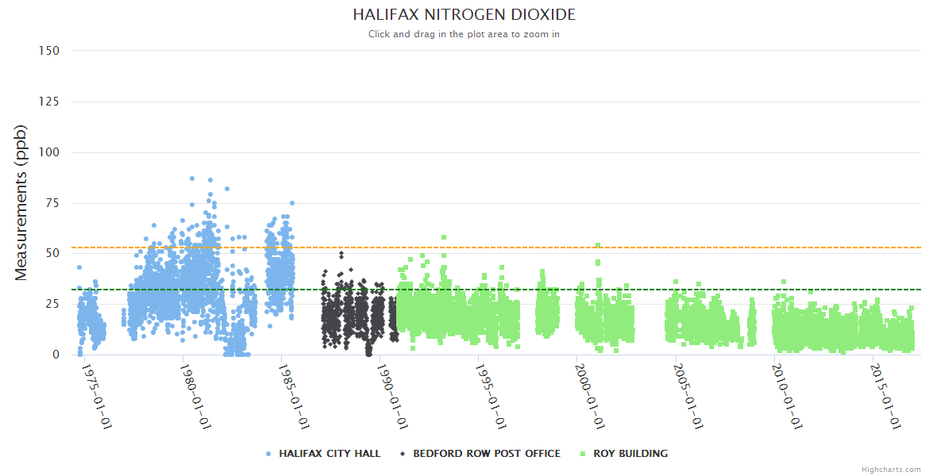Image resolution: width=929 pixels, height=476 pixels.
Task: Open the Highcharts.com credit link
Action: (x=891, y=470)
